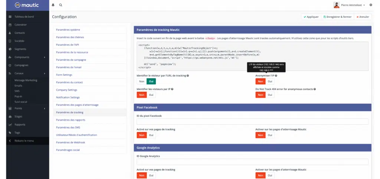Show help for Identifier les visiteurs par IP
The width and height of the screenshot is (380, 179).
click(172, 89)
